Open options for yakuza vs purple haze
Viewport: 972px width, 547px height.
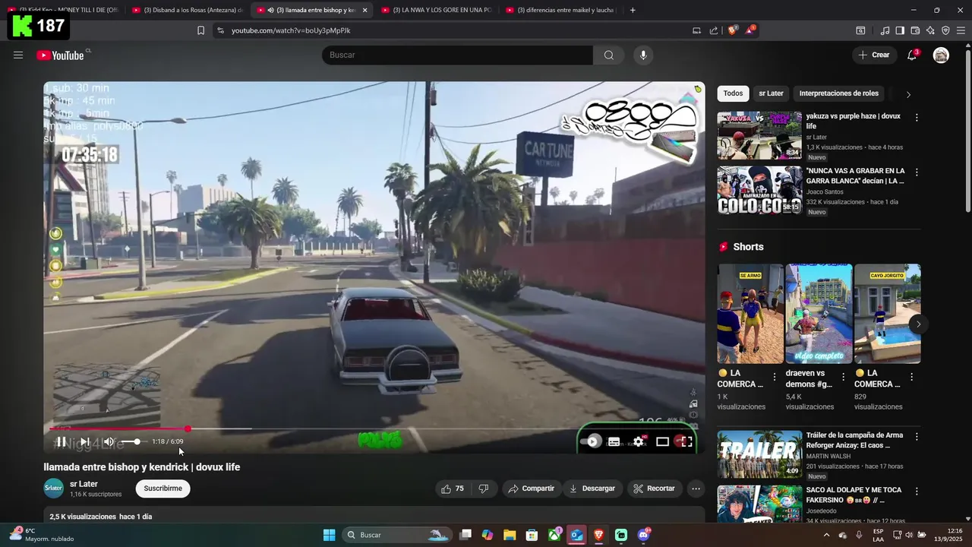917,118
